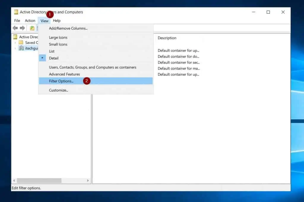
Task: Expand the Saved Queries tree node
Action: (15, 43)
